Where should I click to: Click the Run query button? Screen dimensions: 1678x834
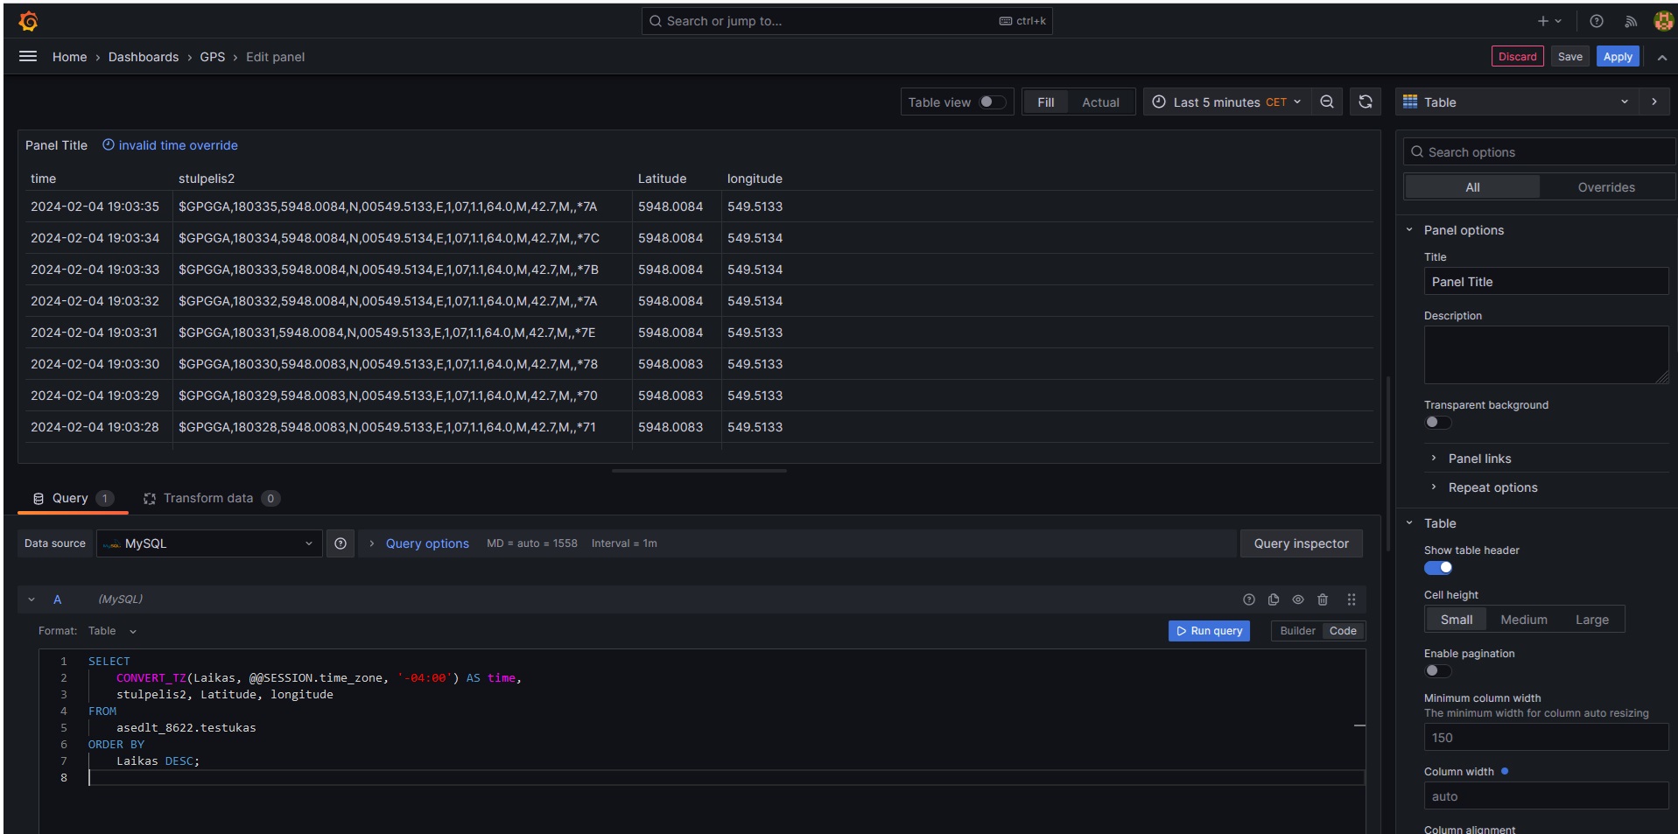point(1209,631)
